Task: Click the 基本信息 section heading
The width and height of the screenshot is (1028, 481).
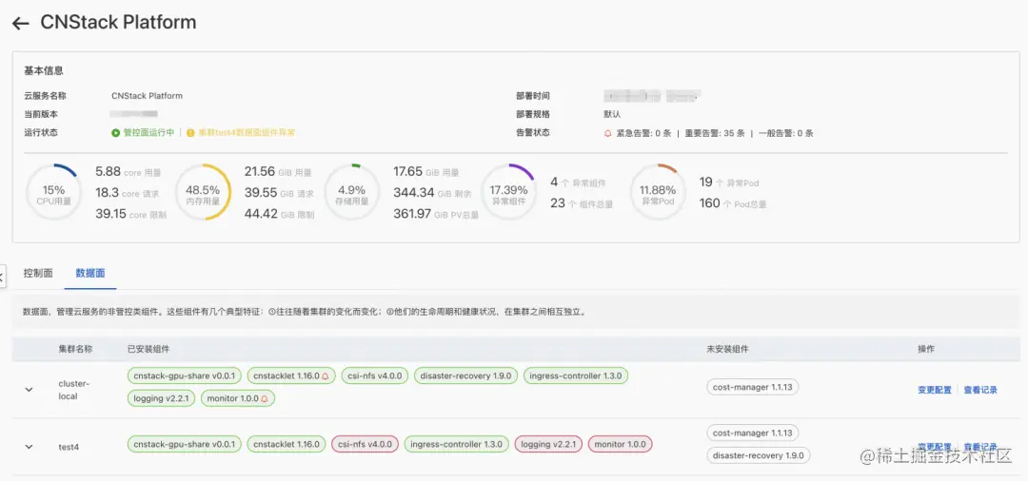Action: [x=43, y=70]
